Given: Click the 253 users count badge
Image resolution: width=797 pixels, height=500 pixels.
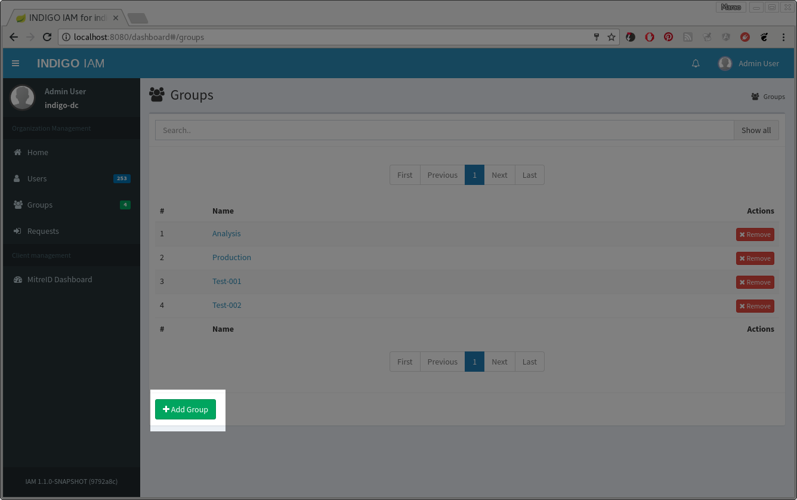Looking at the screenshot, I should 122,178.
